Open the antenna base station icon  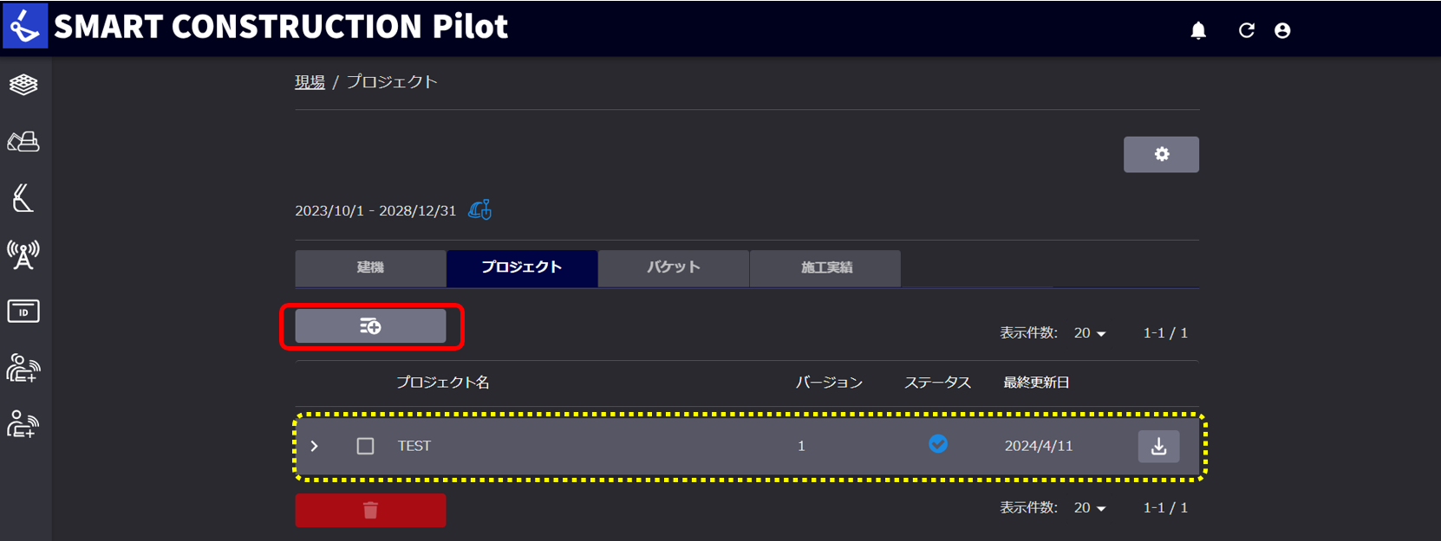23,255
